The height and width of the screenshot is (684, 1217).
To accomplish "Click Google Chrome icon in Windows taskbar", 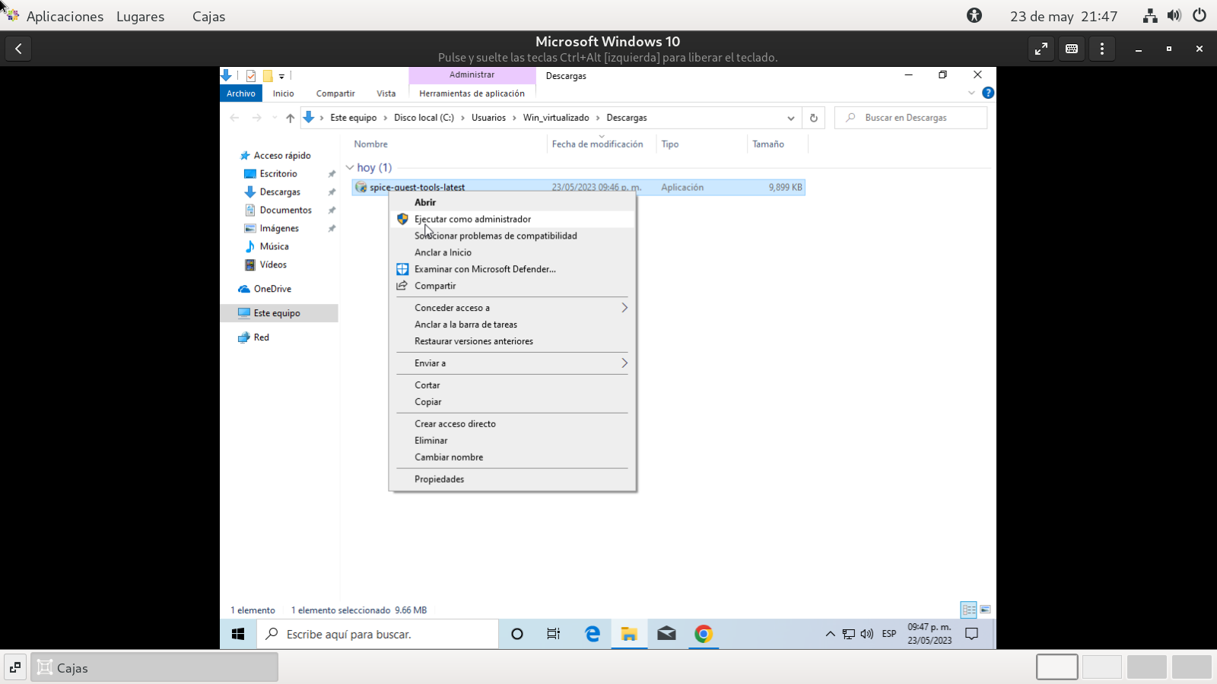I will (x=704, y=634).
